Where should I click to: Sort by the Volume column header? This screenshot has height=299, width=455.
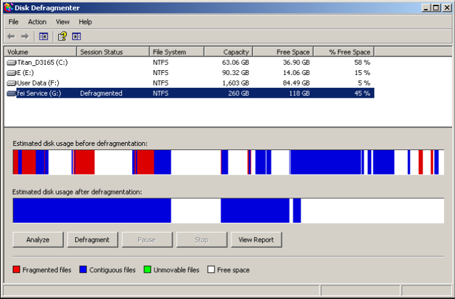click(x=40, y=52)
